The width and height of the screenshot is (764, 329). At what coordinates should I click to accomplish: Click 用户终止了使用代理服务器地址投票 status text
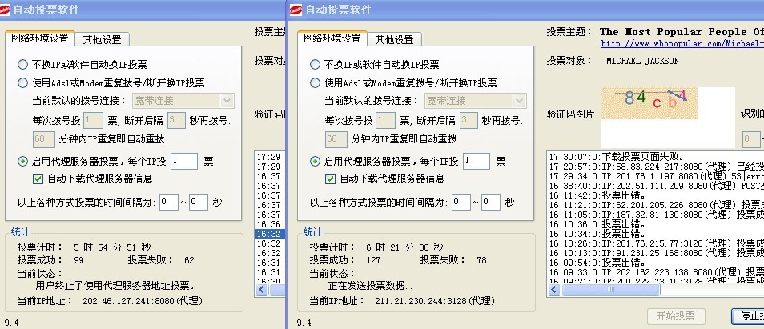pos(115,286)
